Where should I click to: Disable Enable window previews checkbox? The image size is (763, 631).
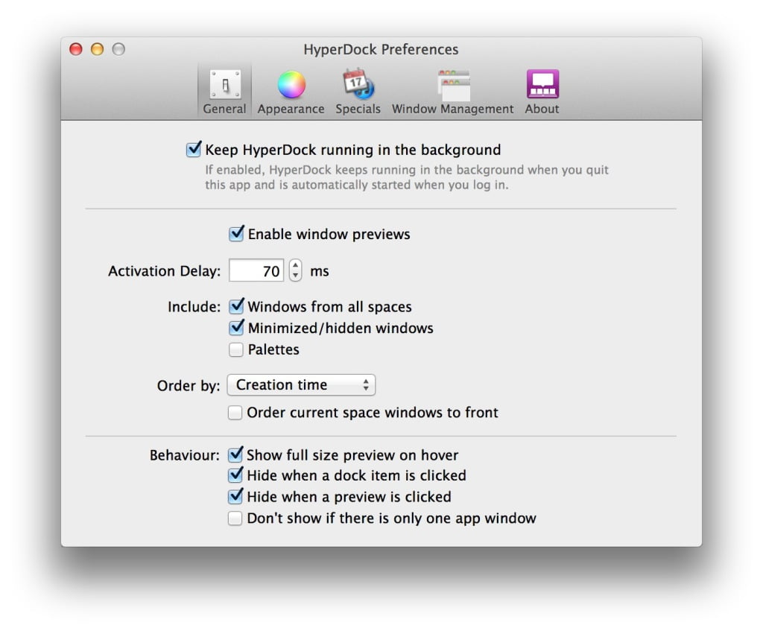click(236, 233)
